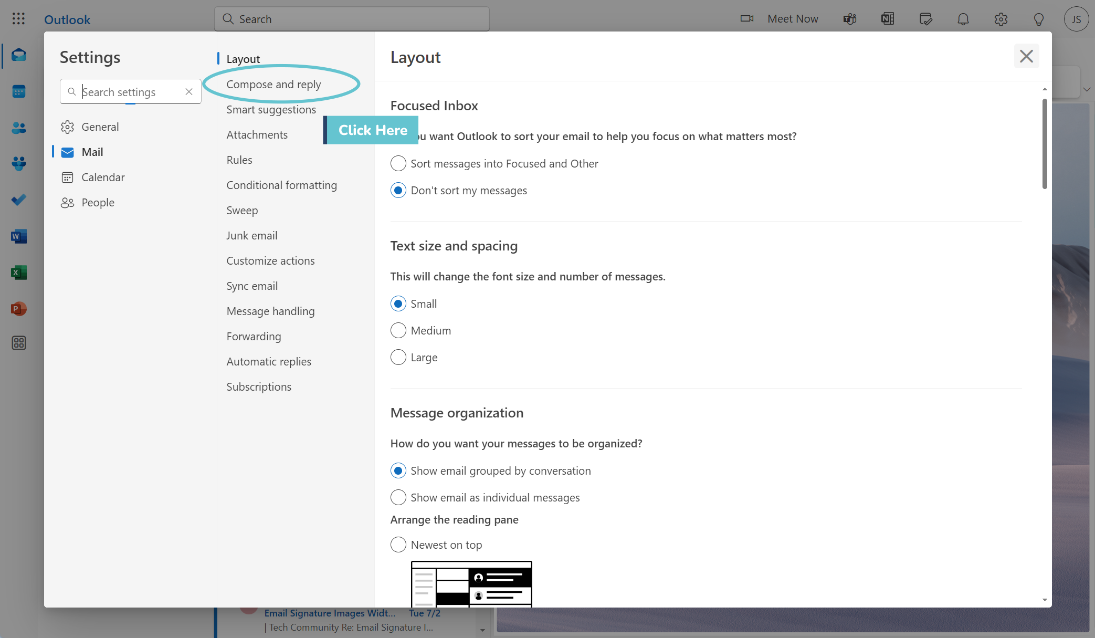Select General settings section
This screenshot has width=1095, height=638.
(100, 126)
